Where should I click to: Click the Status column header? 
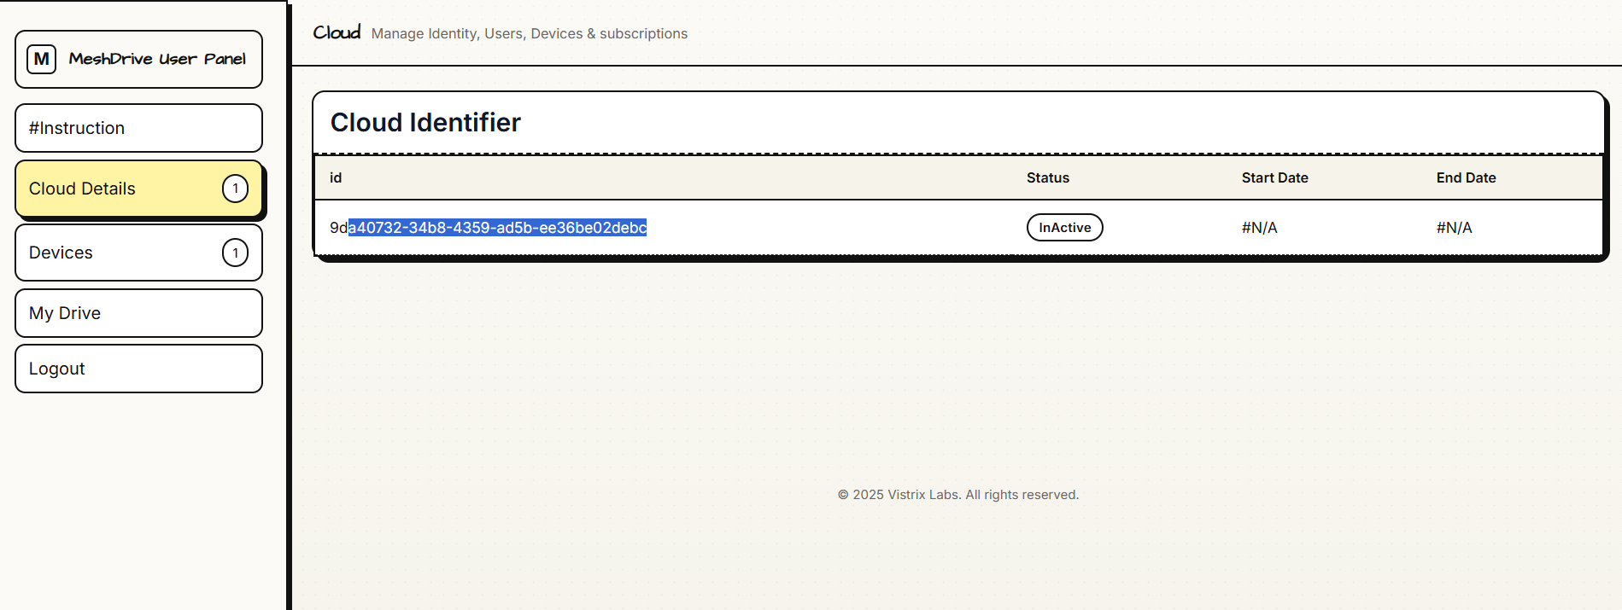click(x=1048, y=177)
